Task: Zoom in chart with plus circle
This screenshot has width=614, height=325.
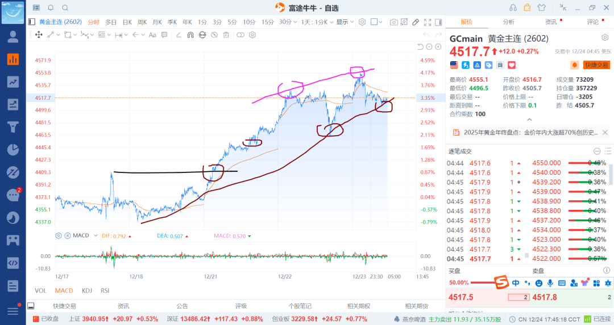Action: click(x=438, y=47)
